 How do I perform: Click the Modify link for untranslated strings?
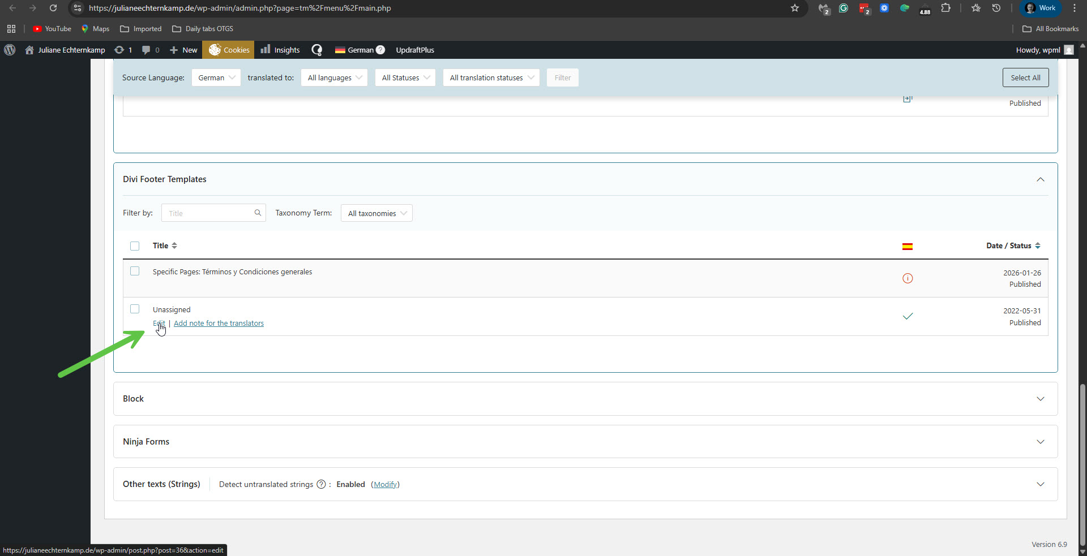(385, 484)
